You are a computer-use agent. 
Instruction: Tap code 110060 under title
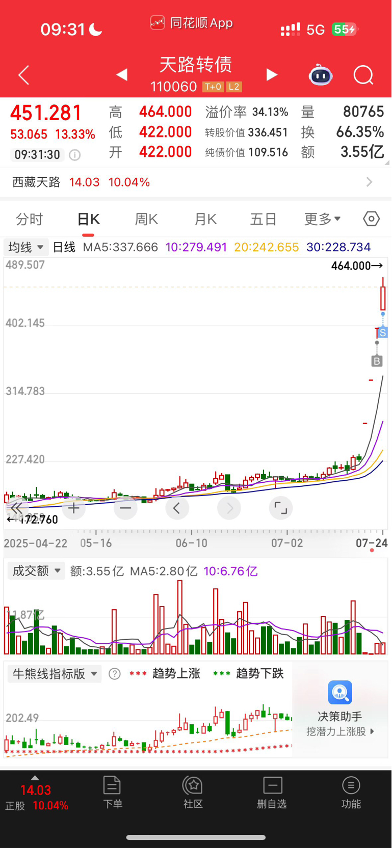(x=173, y=87)
